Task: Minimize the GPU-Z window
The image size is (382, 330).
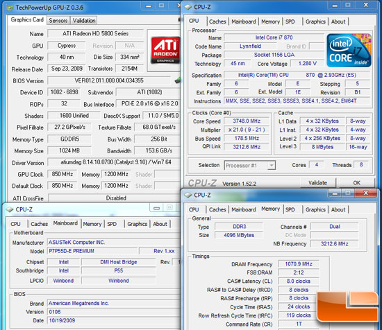Action: pyautogui.click(x=149, y=6)
